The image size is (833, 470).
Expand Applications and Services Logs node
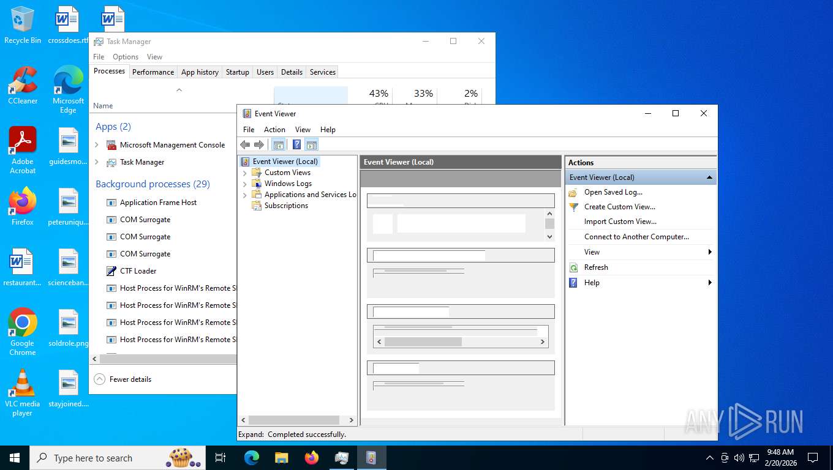pos(245,195)
